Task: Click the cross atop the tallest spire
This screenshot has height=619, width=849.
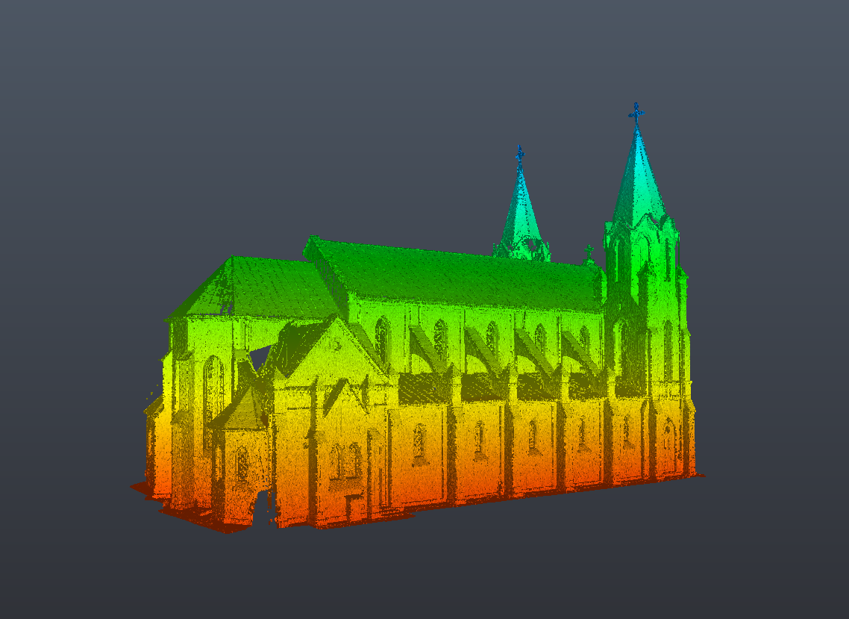Action: tap(636, 113)
